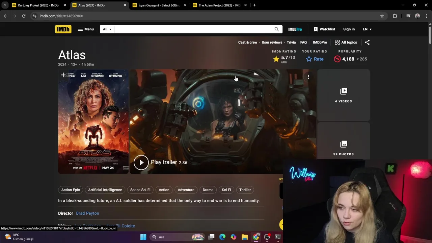Viewport: 432px width, 243px height.
Task: Open the tab search dropdown arrow
Action: tap(5, 5)
